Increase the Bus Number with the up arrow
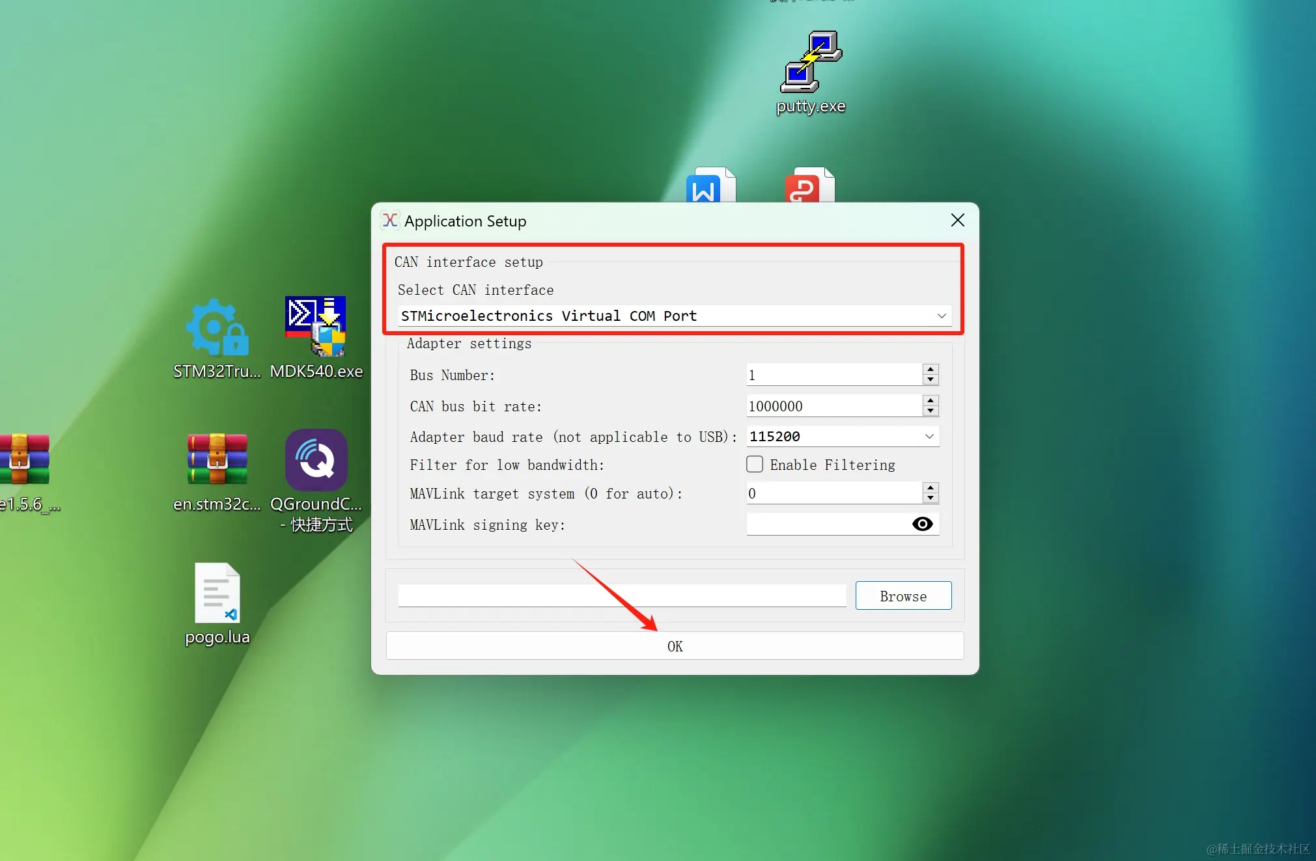The image size is (1316, 861). (931, 370)
